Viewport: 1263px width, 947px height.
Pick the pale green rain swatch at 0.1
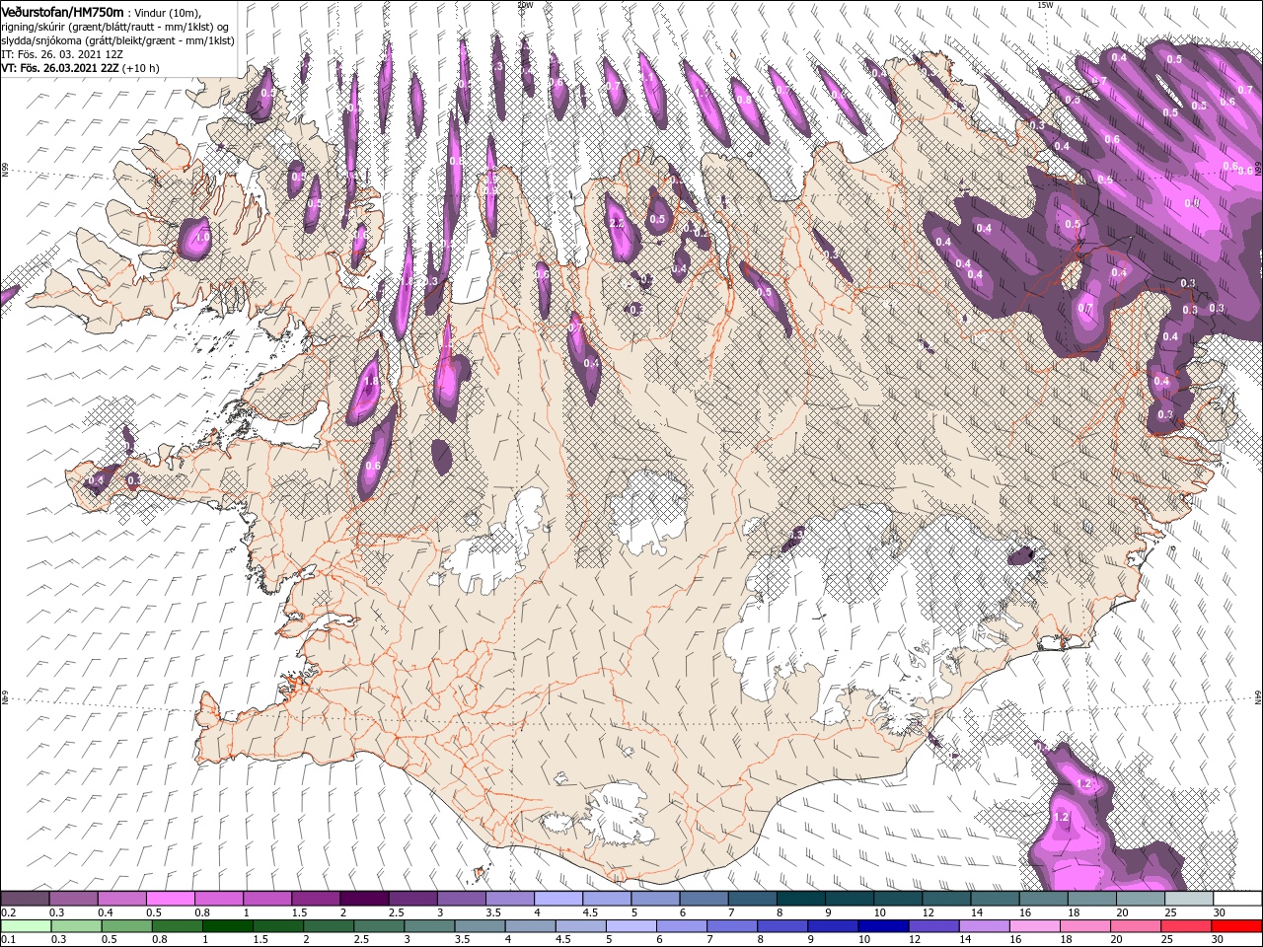pyautogui.click(x=26, y=926)
